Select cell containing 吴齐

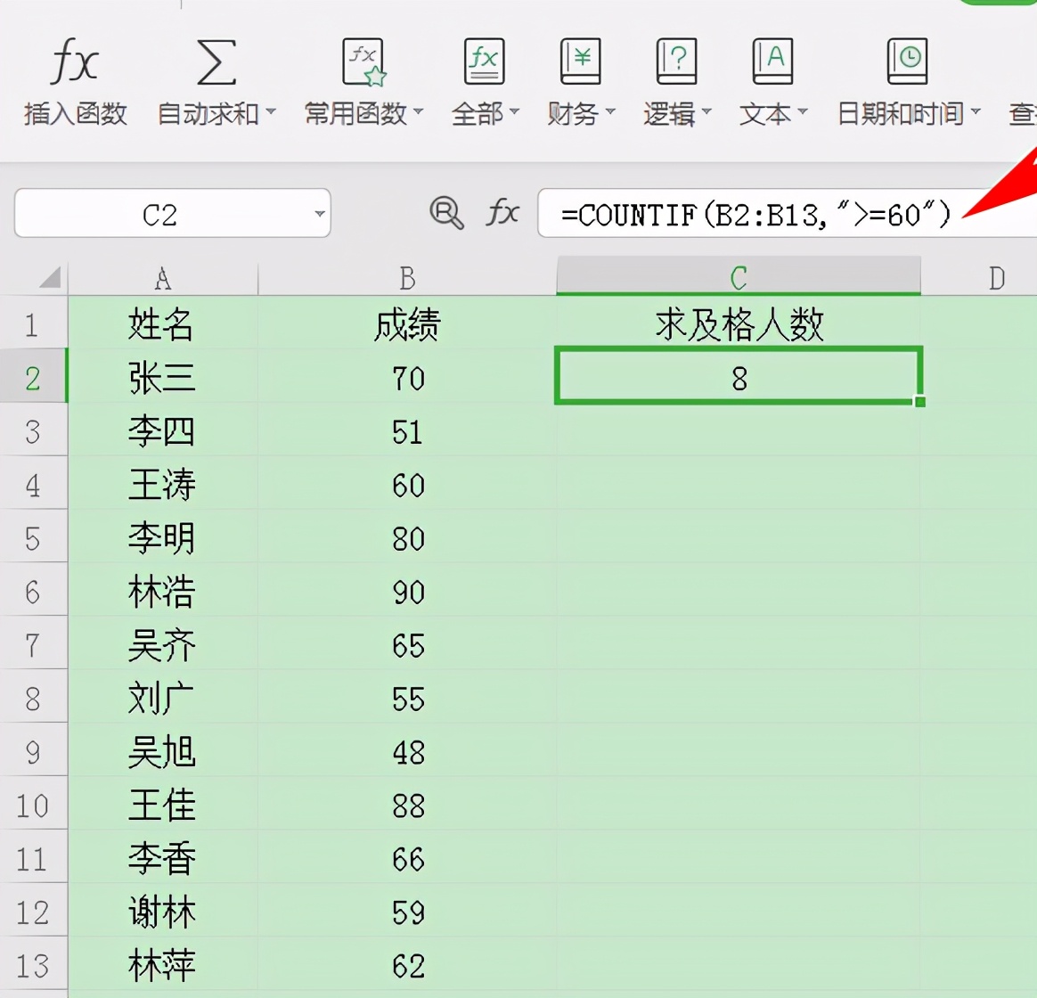coord(163,644)
